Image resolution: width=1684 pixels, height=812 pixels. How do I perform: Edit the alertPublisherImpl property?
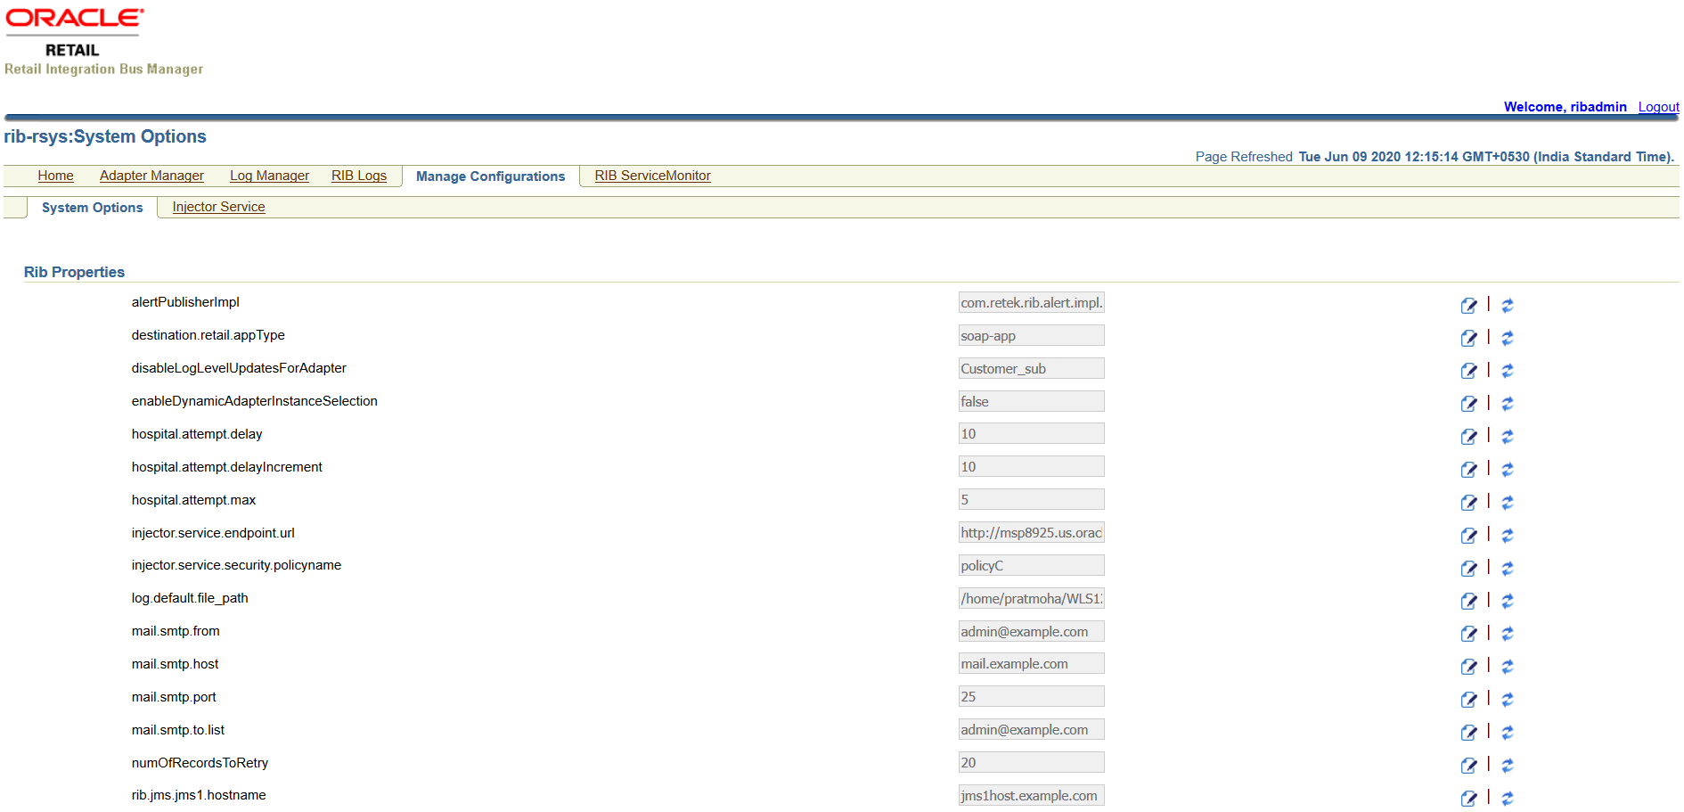pos(1468,306)
